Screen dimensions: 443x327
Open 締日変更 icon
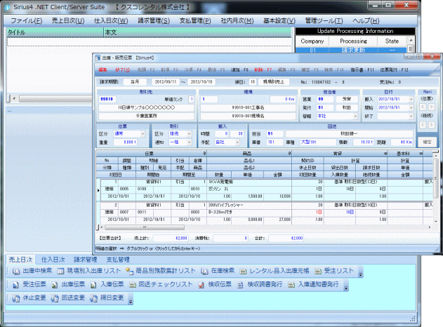point(93,298)
